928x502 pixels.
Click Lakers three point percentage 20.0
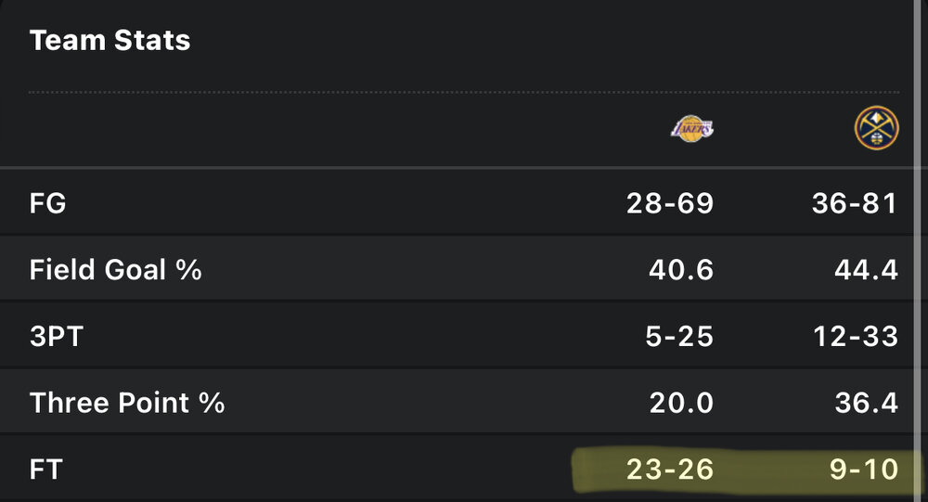pos(682,403)
